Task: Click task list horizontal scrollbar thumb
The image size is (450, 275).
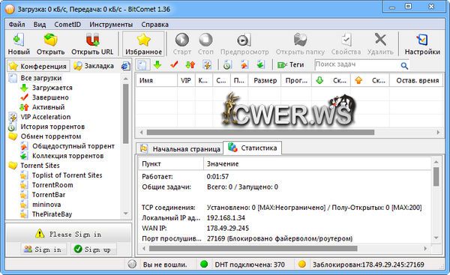Action: click(260, 132)
